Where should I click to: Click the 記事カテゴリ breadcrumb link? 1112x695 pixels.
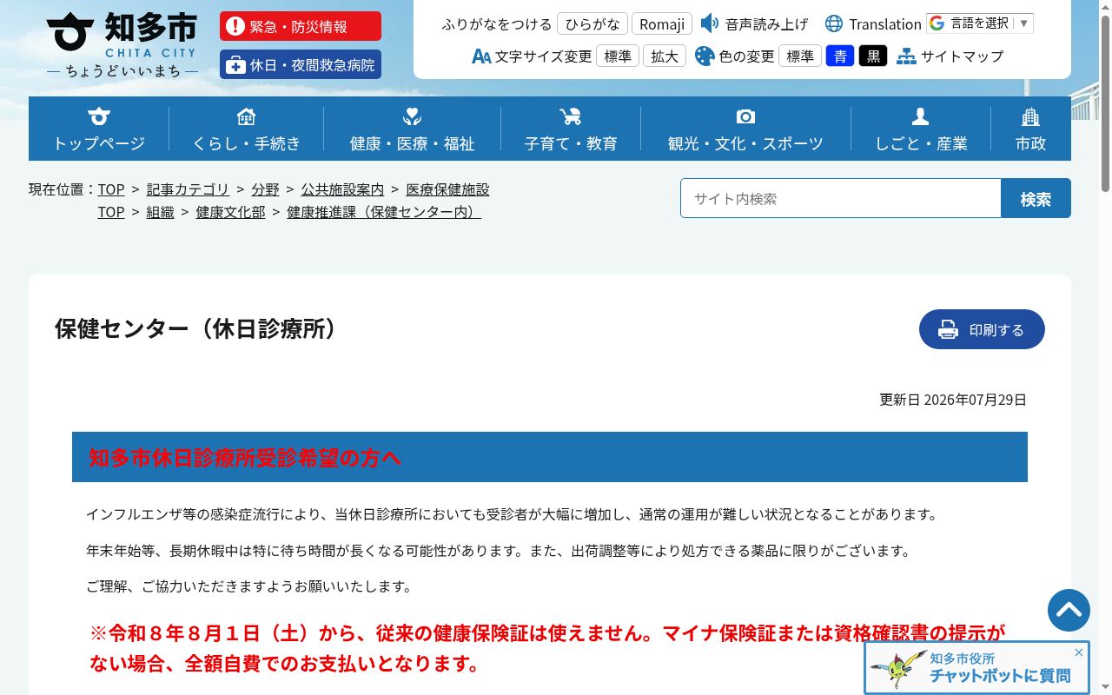[188, 189]
